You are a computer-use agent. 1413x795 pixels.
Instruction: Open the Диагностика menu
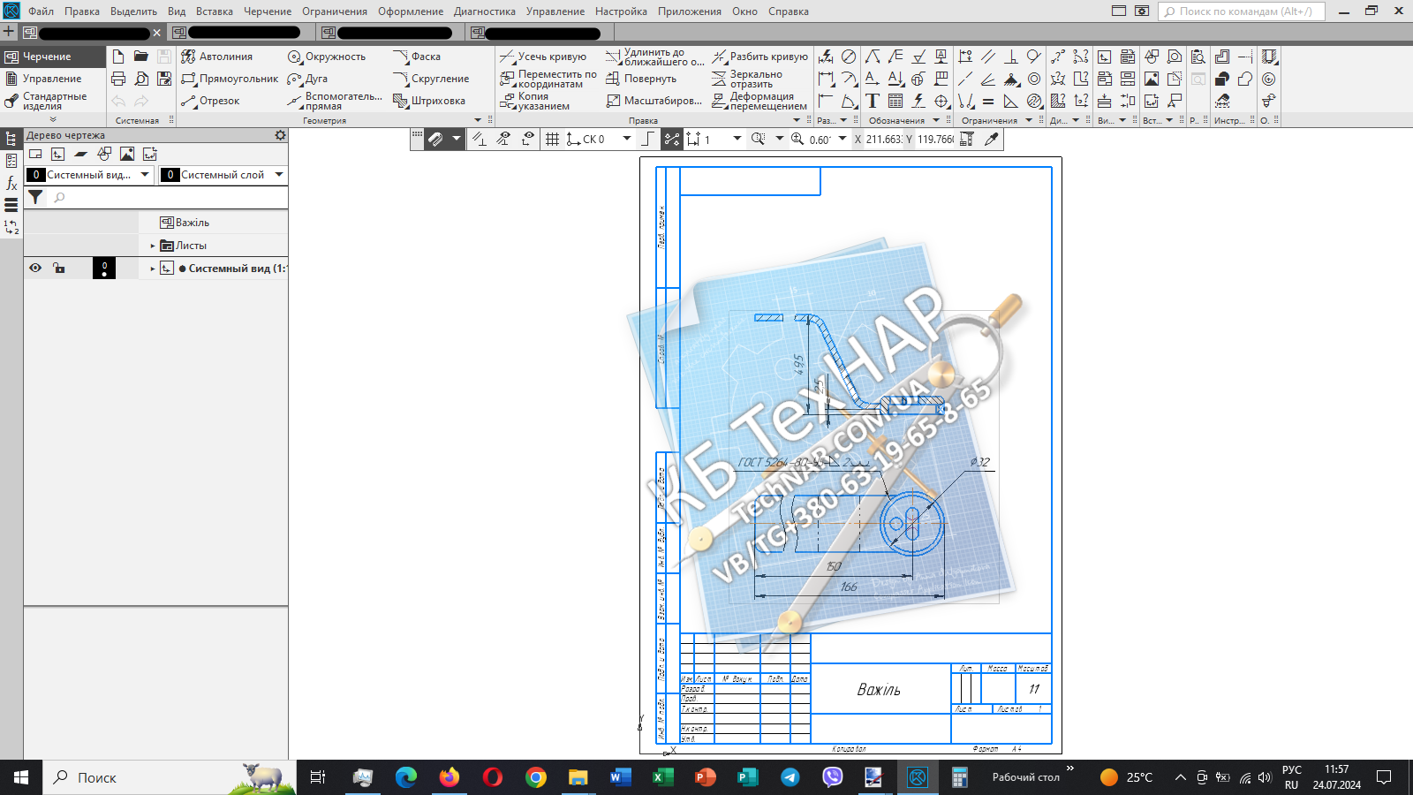[x=485, y=11]
